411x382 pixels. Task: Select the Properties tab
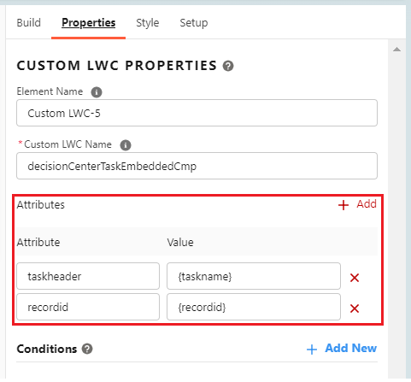pyautogui.click(x=89, y=23)
